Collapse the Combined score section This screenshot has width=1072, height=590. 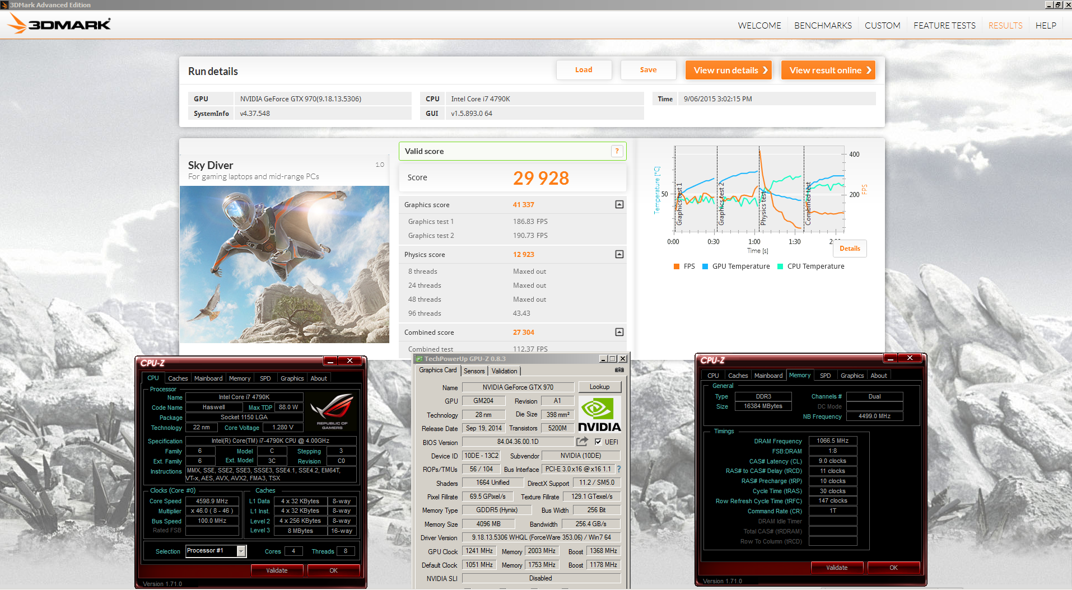pos(619,332)
